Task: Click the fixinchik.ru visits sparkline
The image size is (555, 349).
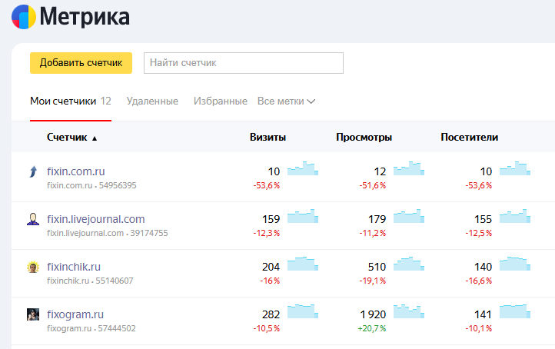Action: [303, 264]
